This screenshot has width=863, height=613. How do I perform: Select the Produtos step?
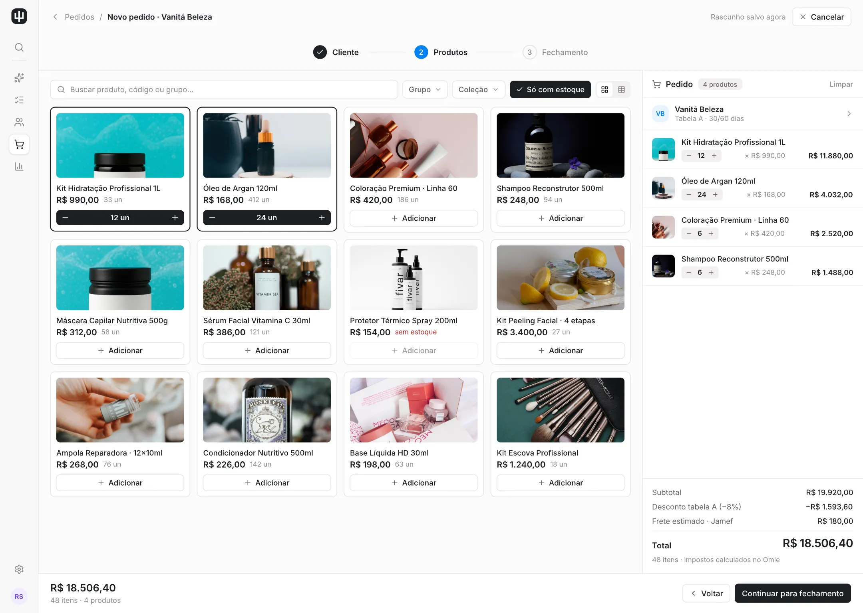[x=441, y=52]
